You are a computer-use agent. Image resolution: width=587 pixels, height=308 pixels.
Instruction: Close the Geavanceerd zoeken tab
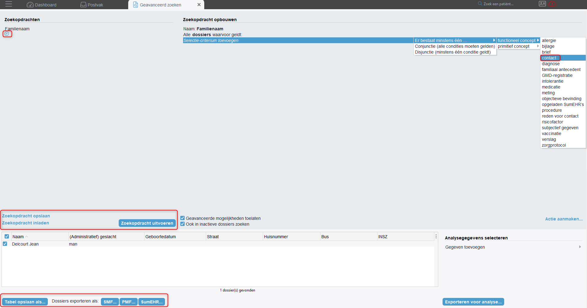[x=199, y=5]
